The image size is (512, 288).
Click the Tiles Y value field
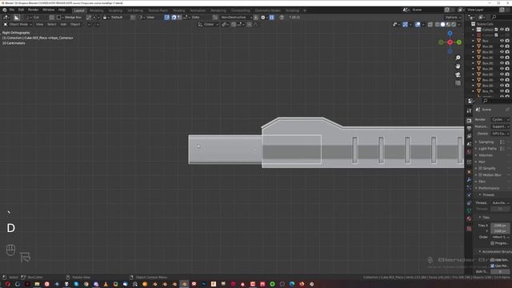500,231
